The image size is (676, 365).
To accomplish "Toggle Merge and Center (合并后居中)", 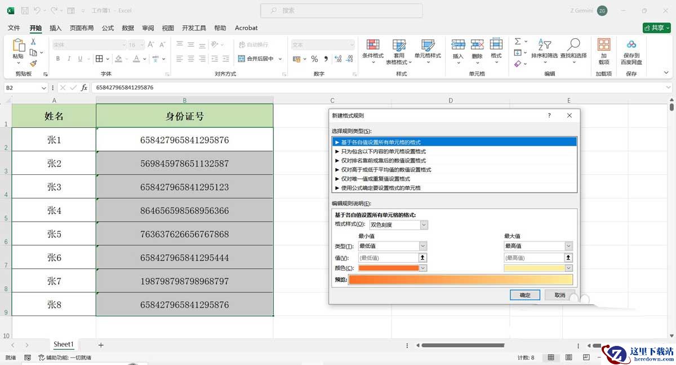I will pos(256,58).
